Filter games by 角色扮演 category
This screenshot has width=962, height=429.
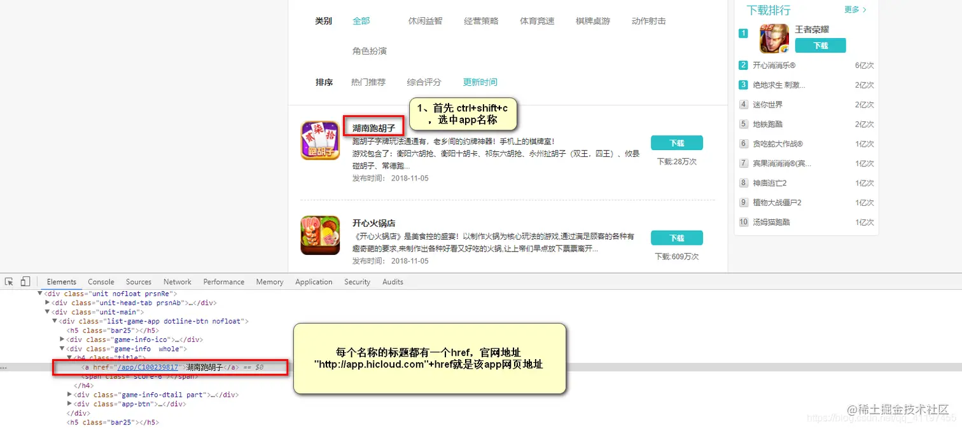tap(370, 50)
